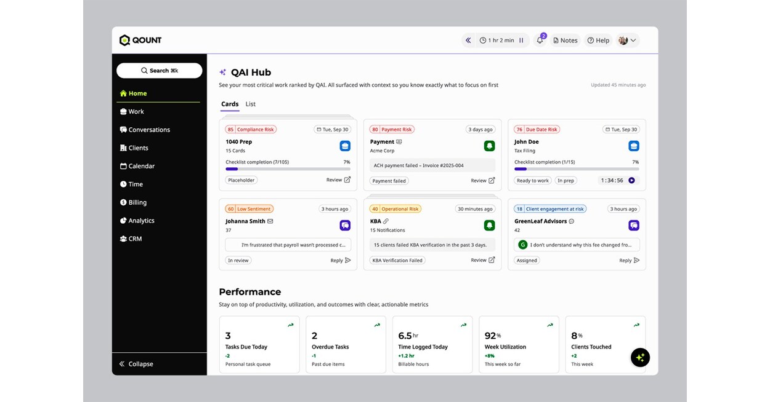Open the Notes panel

[x=565, y=40]
